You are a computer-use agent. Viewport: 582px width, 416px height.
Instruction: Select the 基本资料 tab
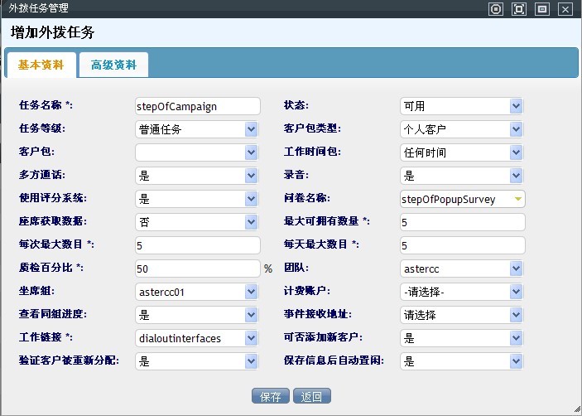(x=41, y=65)
